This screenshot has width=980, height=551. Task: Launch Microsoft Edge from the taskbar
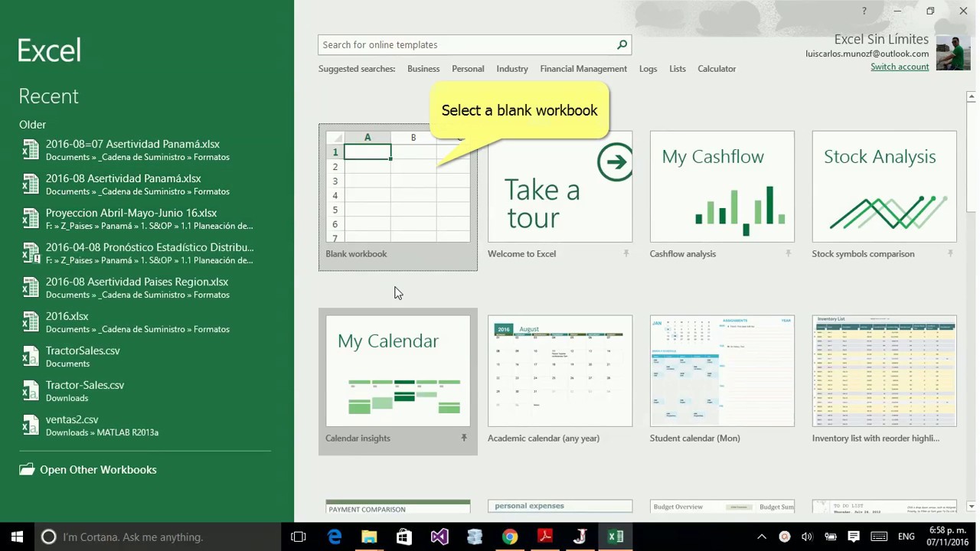tap(335, 536)
